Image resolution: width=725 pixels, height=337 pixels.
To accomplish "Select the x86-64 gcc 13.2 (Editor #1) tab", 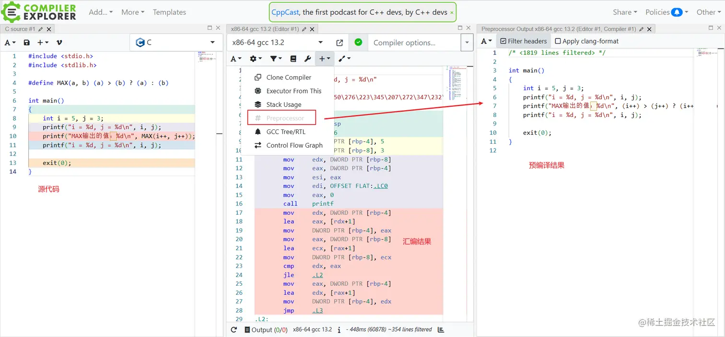I will pos(265,29).
